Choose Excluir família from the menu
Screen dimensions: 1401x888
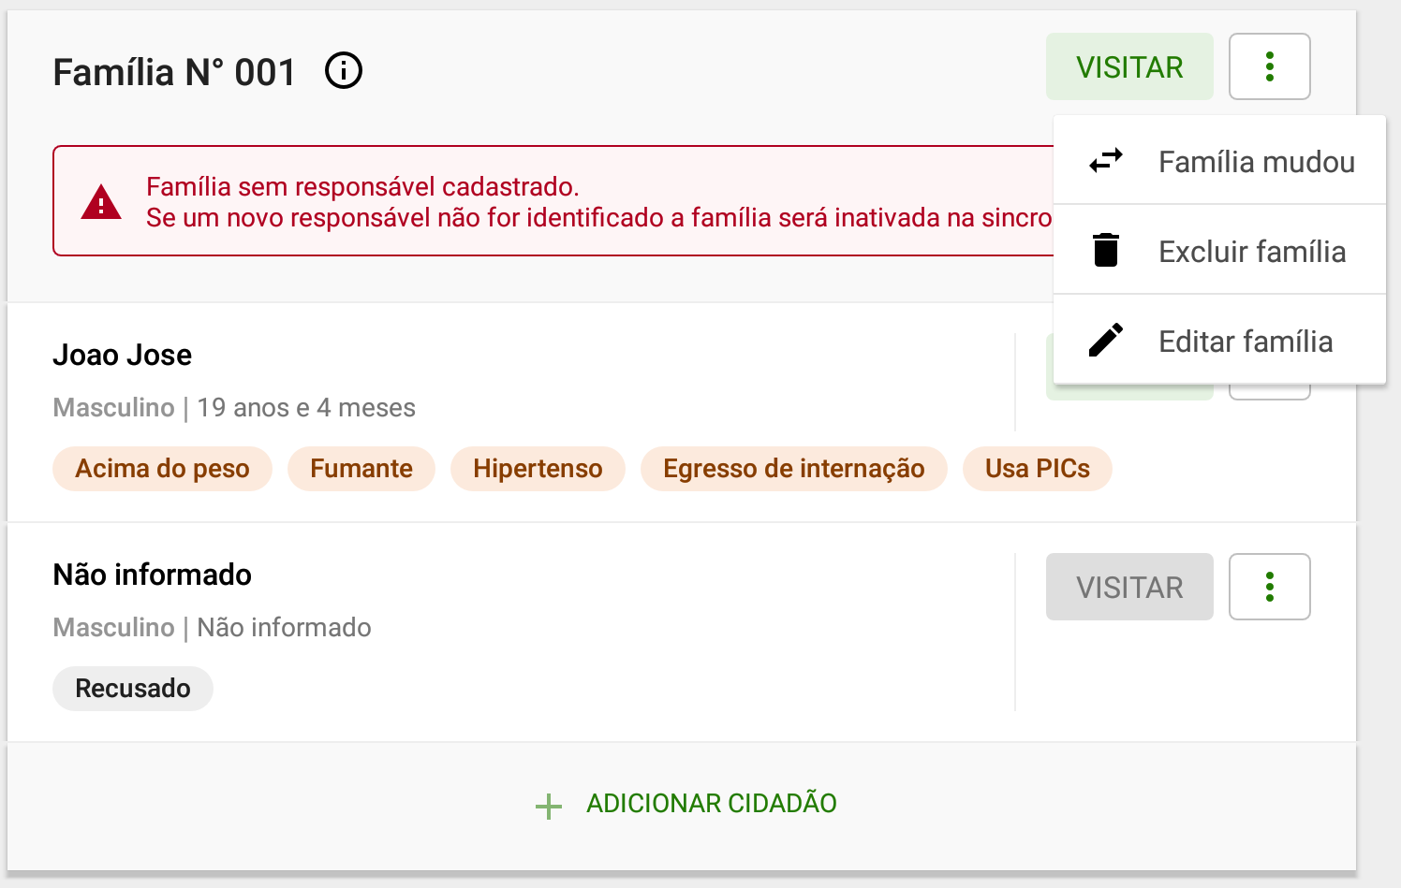point(1219,250)
